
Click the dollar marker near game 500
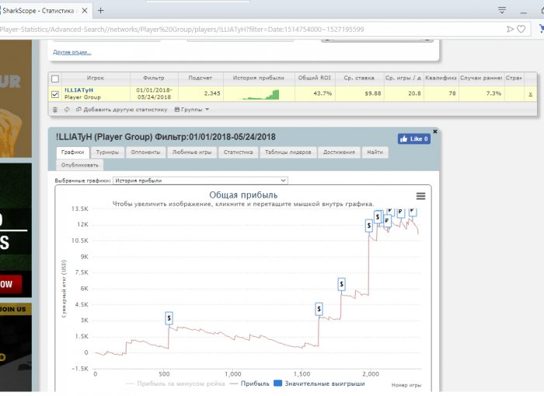169,318
